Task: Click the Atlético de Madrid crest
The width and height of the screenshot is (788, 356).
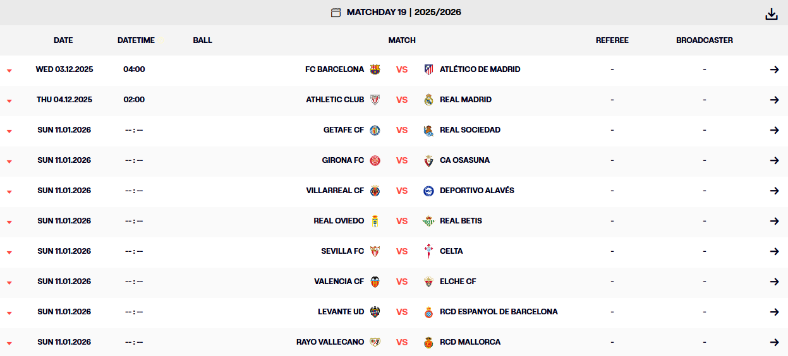Action: [x=428, y=69]
